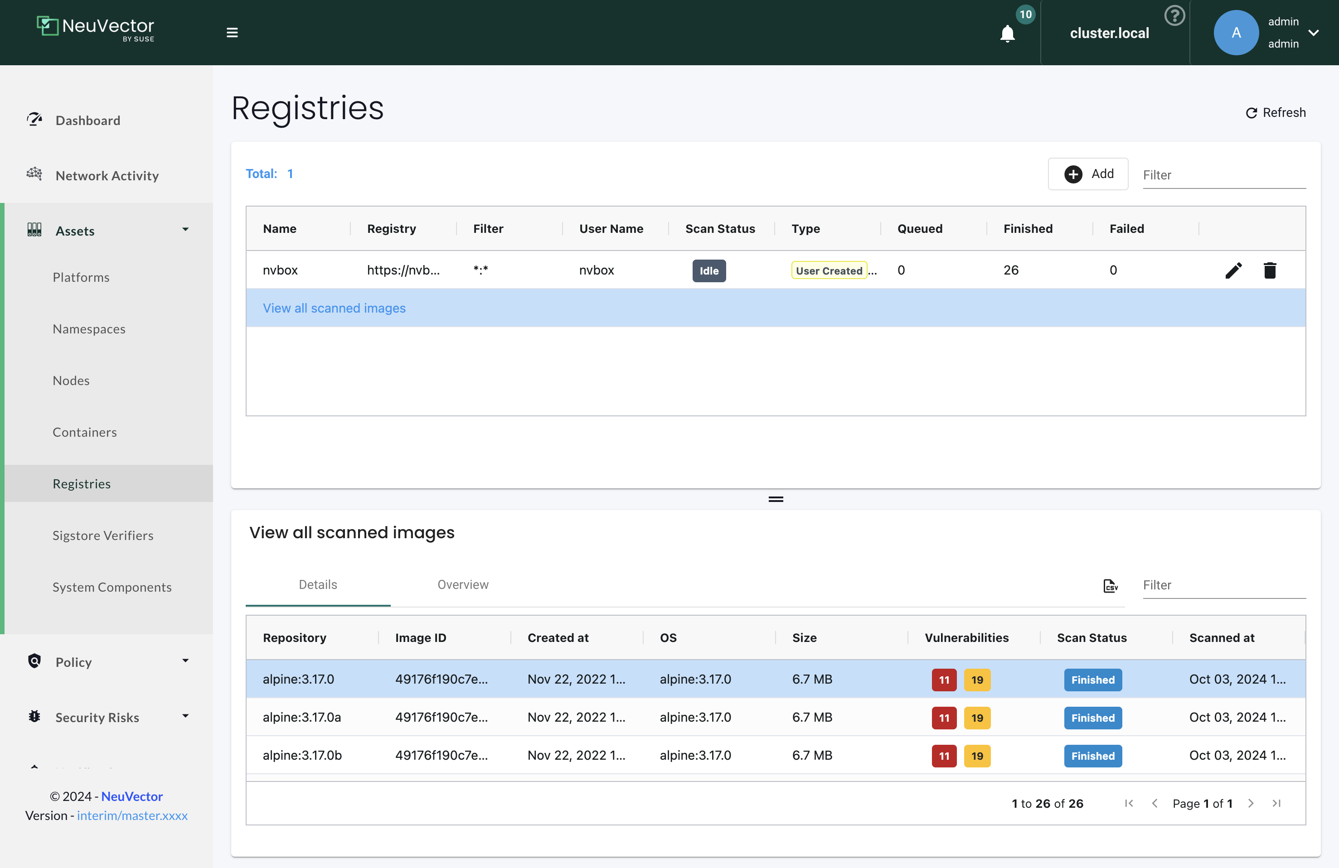Click the Refresh button
Screen dimensions: 1339x868
tap(1276, 112)
